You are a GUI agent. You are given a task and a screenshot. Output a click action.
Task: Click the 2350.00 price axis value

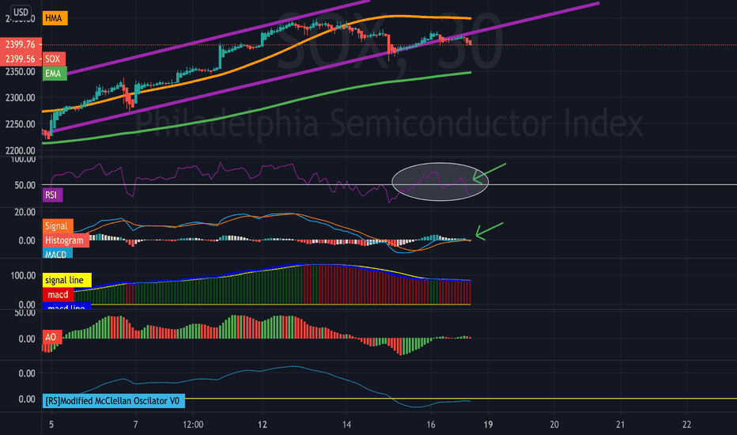click(x=21, y=72)
